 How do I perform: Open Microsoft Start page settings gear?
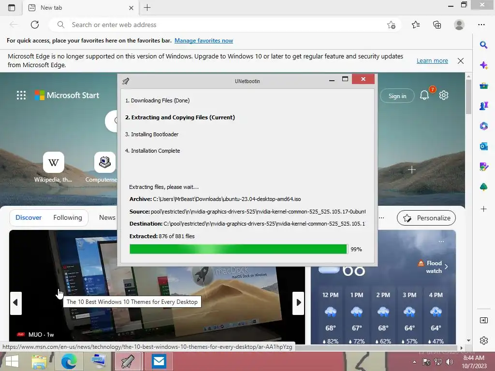pos(444,95)
